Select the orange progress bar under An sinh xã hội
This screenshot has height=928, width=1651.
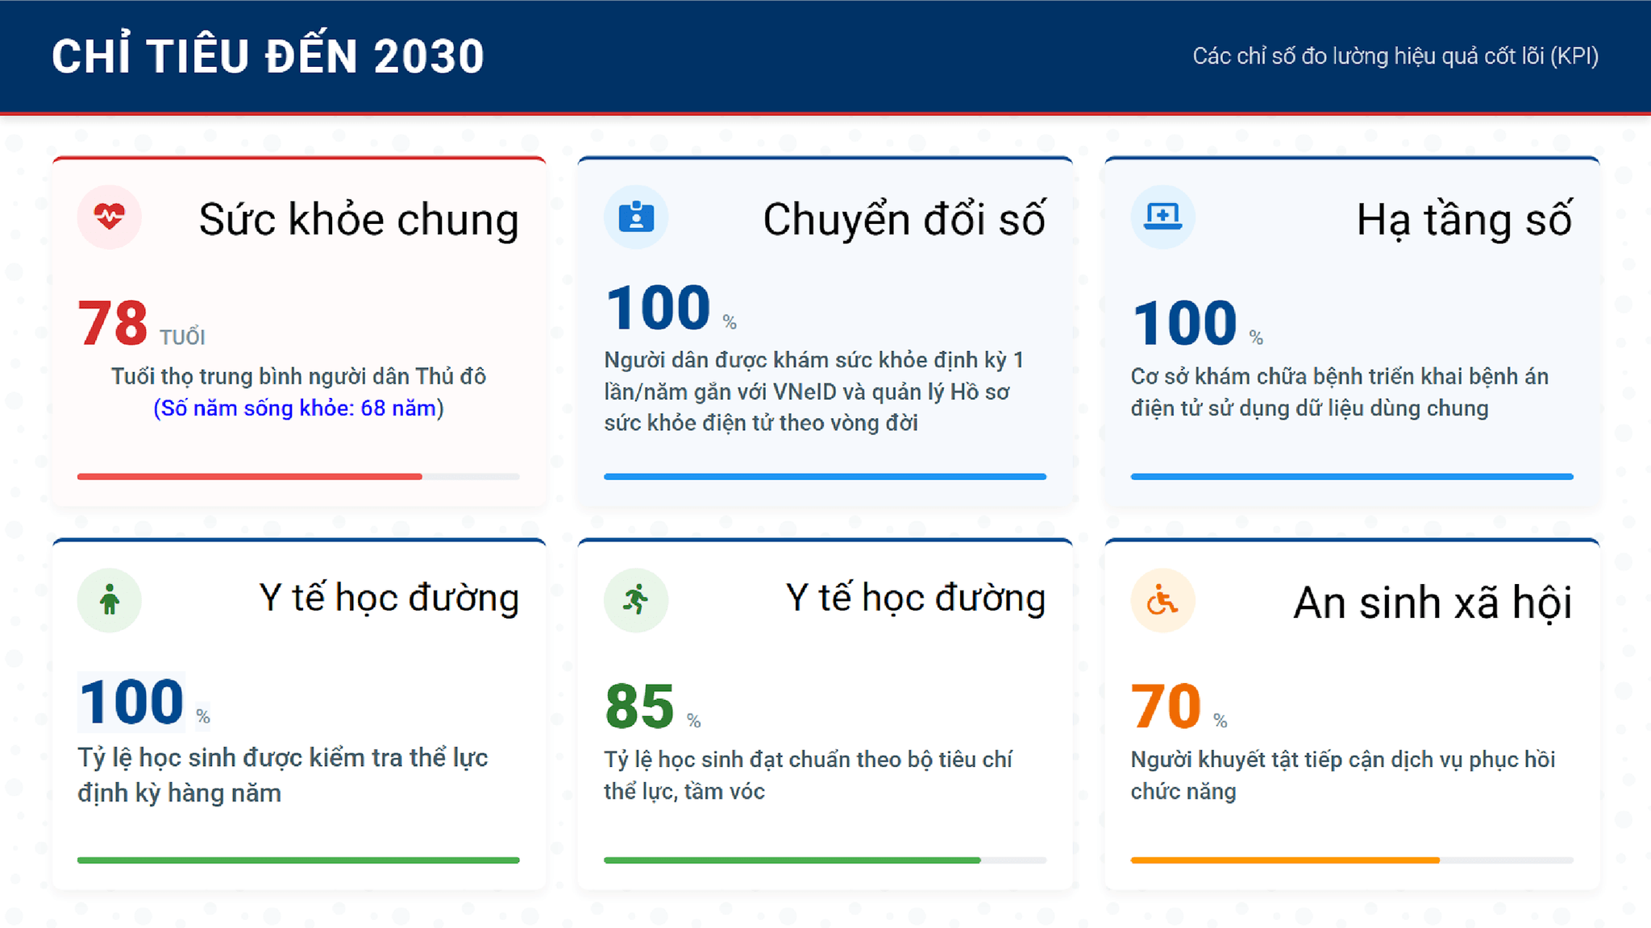pos(1352,860)
